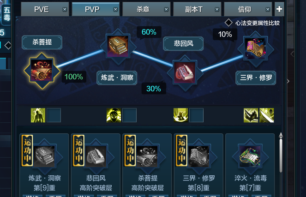The height and width of the screenshot is (197, 306).
Task: Click the 炼武·洞察 golden chest node icon
Action: (118, 47)
